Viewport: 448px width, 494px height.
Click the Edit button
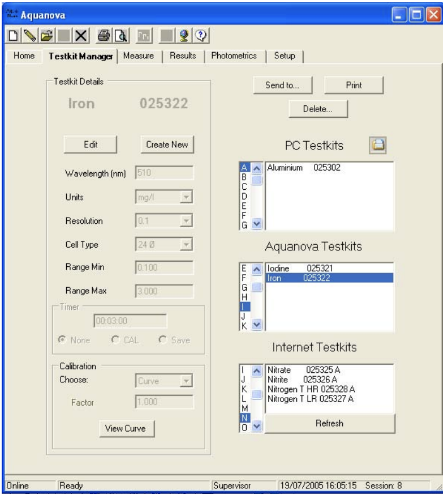(x=91, y=144)
